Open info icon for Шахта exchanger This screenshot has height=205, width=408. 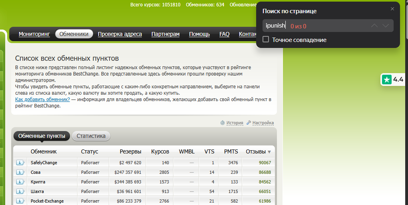(20, 191)
